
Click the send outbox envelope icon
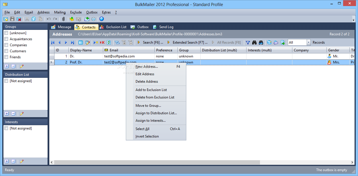click(x=78, y=19)
